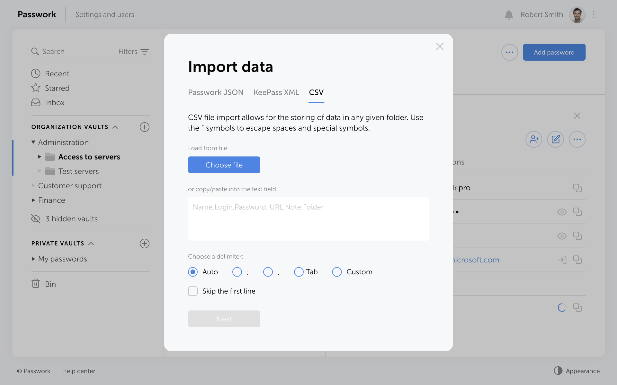Click the add user icon button
Image resolution: width=617 pixels, height=385 pixels.
point(534,139)
